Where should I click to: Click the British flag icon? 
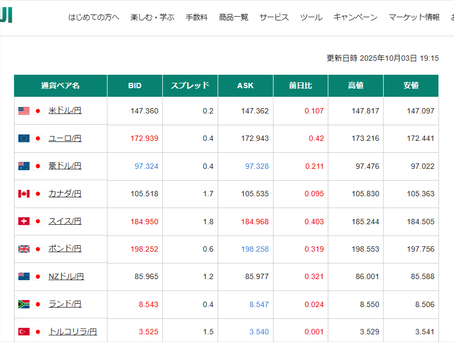point(24,249)
